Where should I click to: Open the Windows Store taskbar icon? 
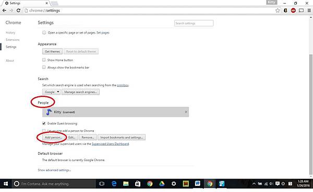138,184
